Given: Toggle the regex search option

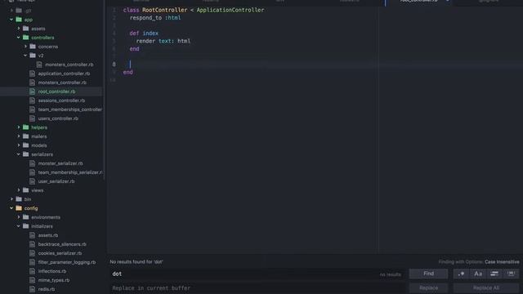Looking at the screenshot, I should [461, 274].
